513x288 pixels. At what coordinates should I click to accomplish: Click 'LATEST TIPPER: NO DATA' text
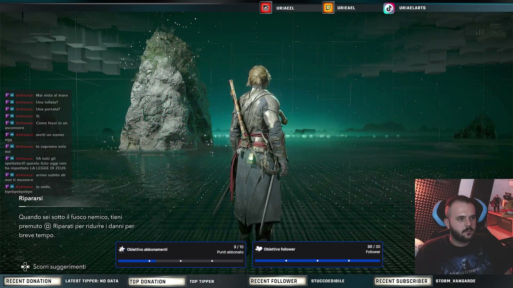pos(92,281)
